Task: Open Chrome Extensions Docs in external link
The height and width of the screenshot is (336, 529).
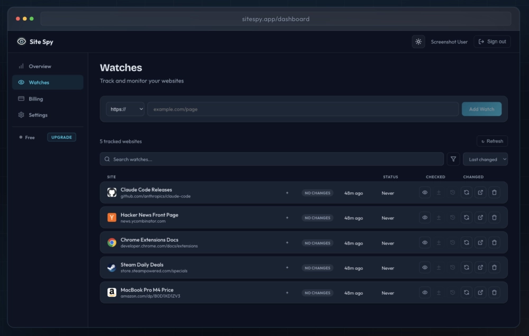Action: tap(480, 243)
